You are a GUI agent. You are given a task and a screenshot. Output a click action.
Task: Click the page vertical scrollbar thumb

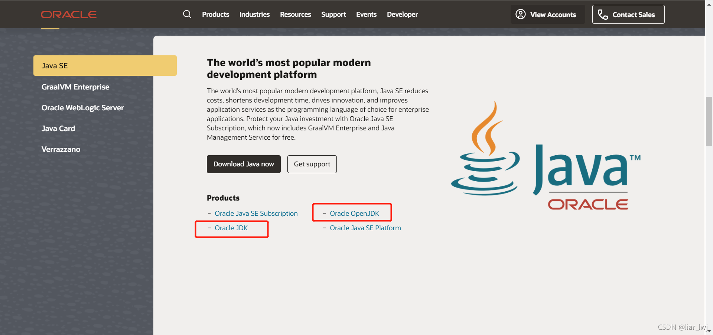(709, 122)
